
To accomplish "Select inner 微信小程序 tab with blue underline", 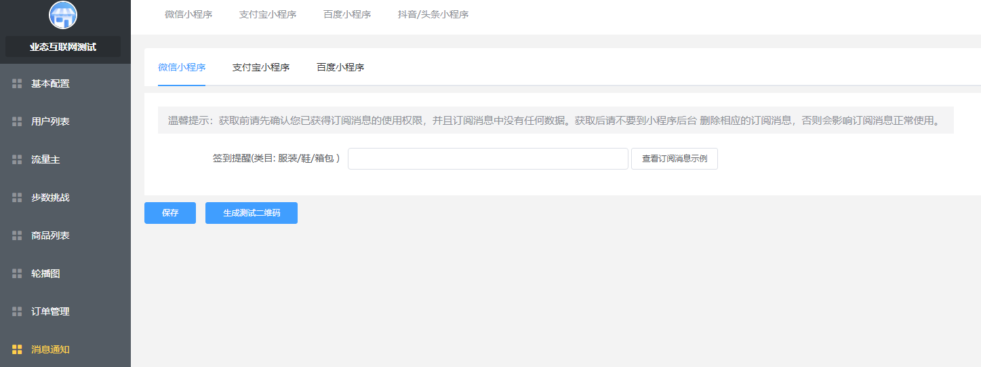I will (182, 67).
